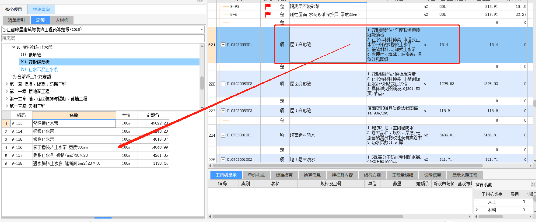Select tree item (1) 嵌填缝
The width and height of the screenshot is (536, 222).
[x=31, y=55]
